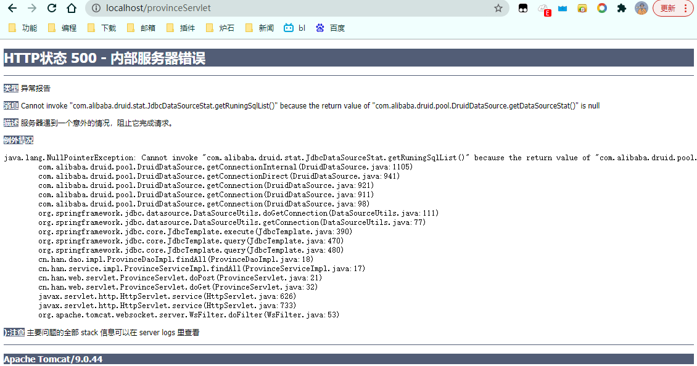Go back to the previous page
697x366 pixels.
coord(12,8)
